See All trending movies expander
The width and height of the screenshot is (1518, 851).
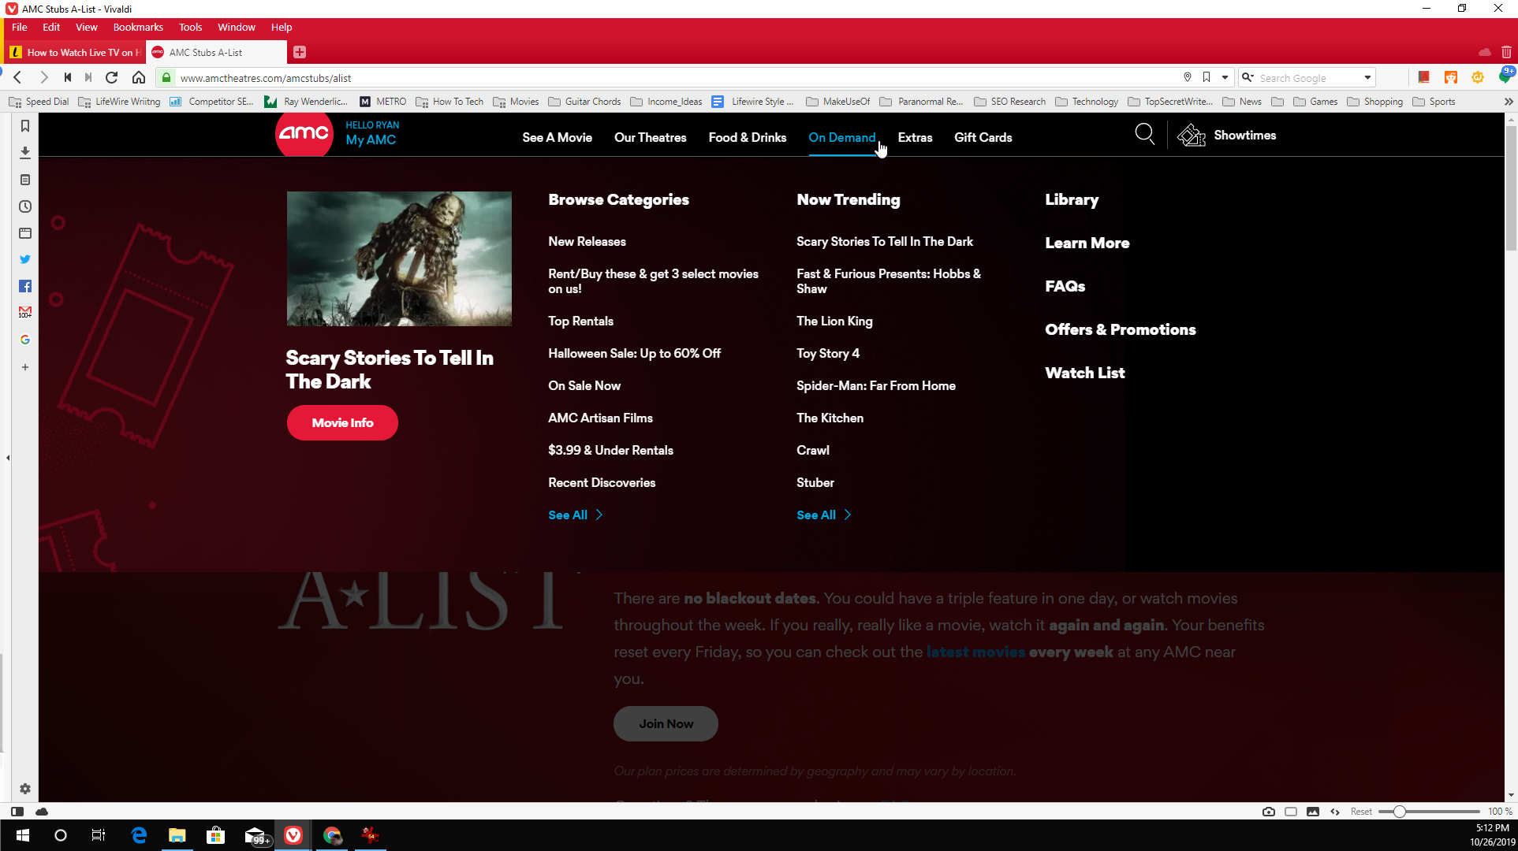823,515
